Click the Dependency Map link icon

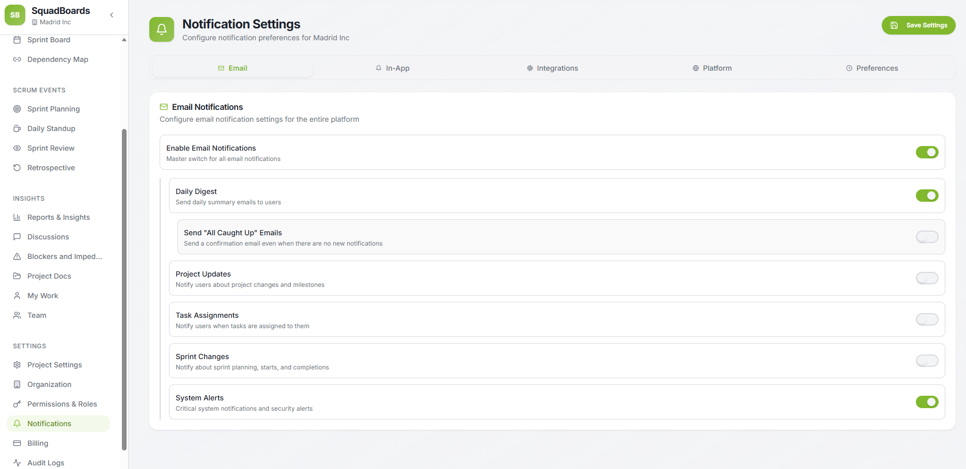click(17, 59)
